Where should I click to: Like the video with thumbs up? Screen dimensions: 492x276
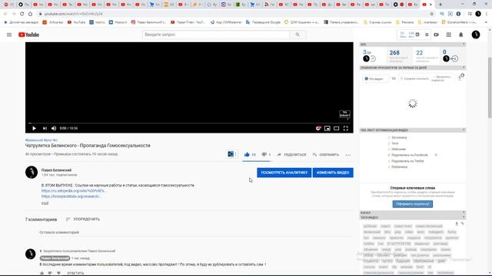[247, 154]
